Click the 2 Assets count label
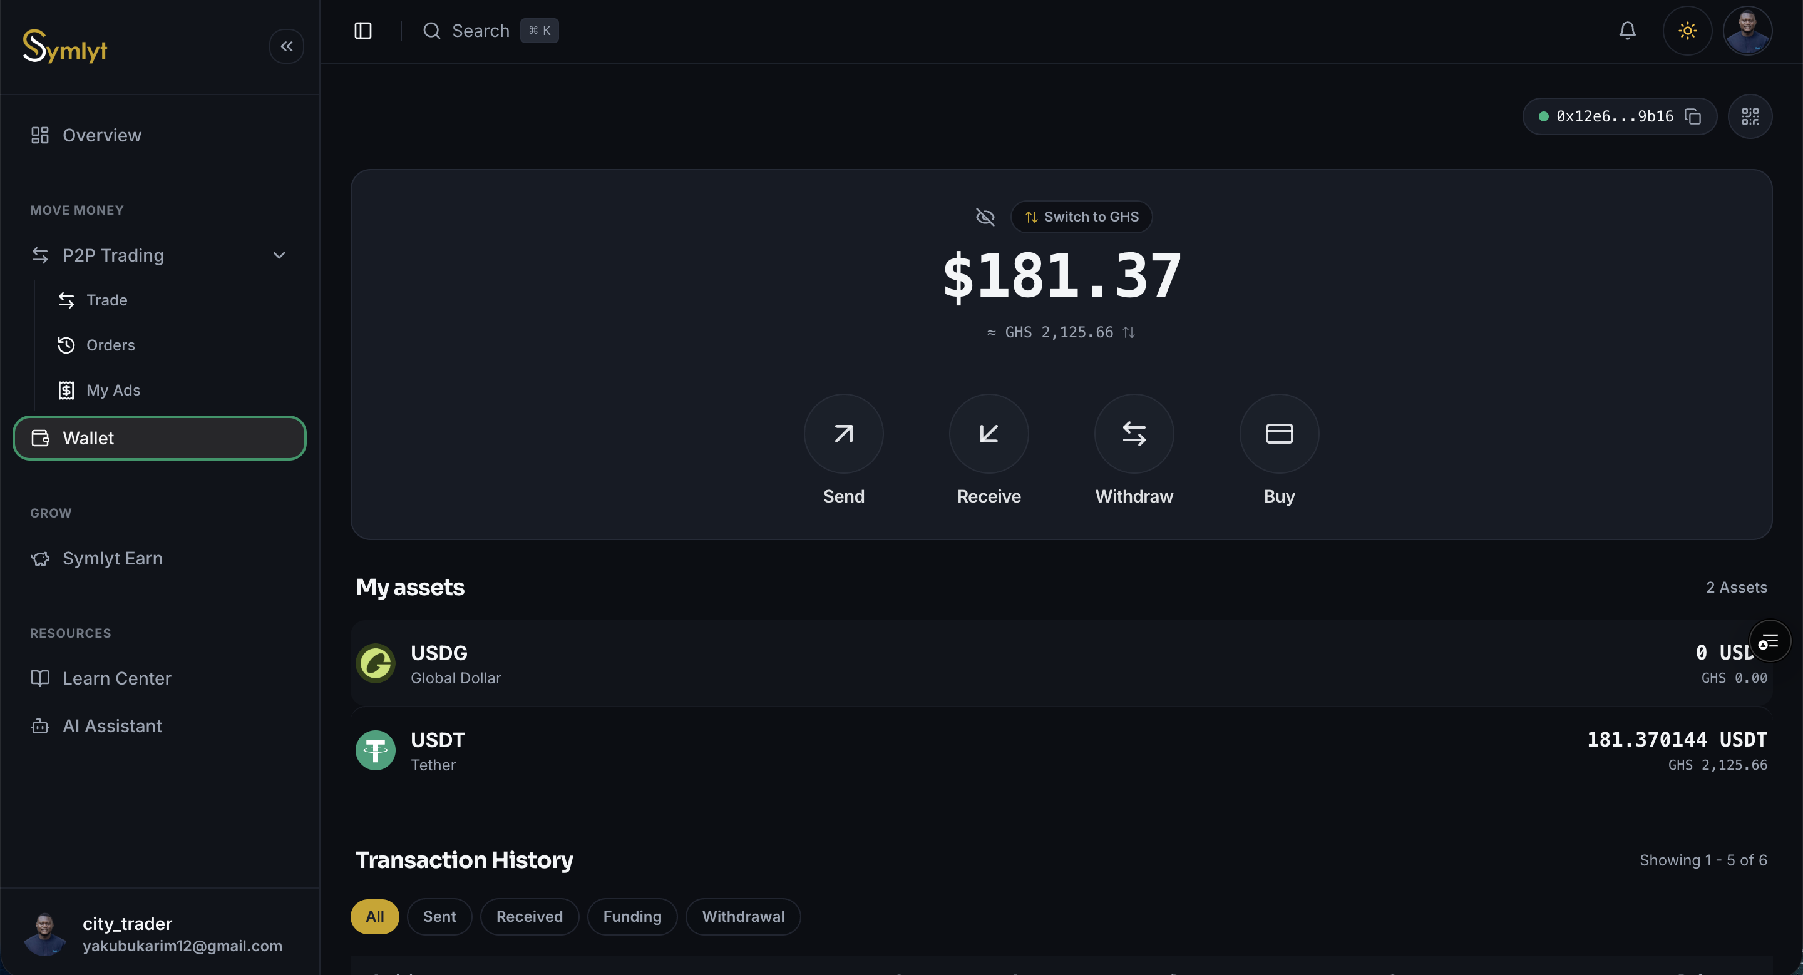This screenshot has height=975, width=1803. (1736, 588)
